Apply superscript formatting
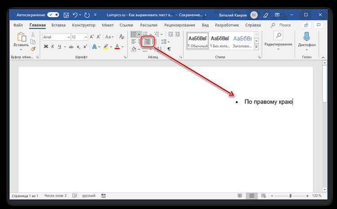The height and width of the screenshot is (209, 337). [85, 47]
